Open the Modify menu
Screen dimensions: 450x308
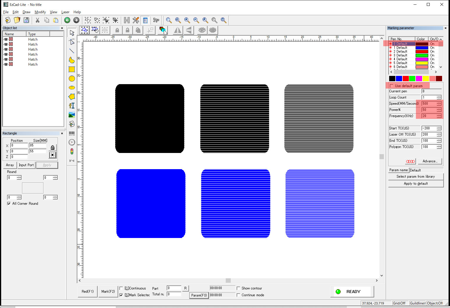(x=40, y=12)
